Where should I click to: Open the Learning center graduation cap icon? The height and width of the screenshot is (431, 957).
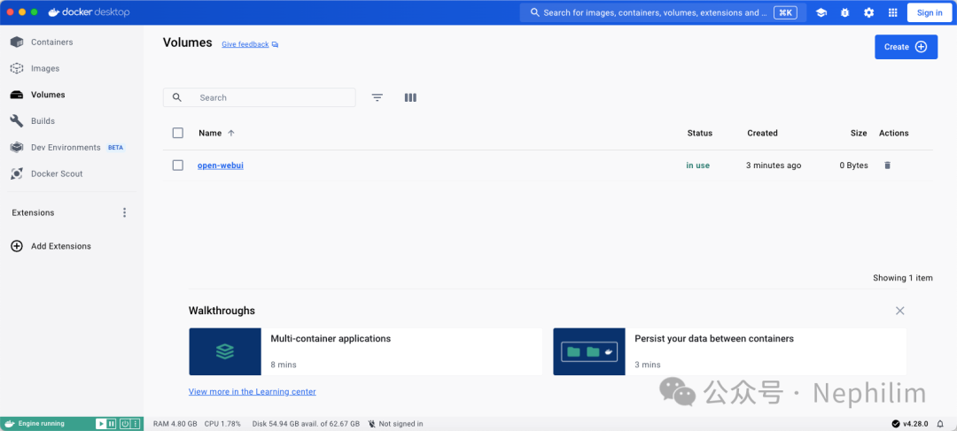point(821,12)
